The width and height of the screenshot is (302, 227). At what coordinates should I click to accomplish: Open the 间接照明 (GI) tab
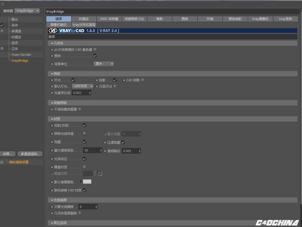click(134, 19)
